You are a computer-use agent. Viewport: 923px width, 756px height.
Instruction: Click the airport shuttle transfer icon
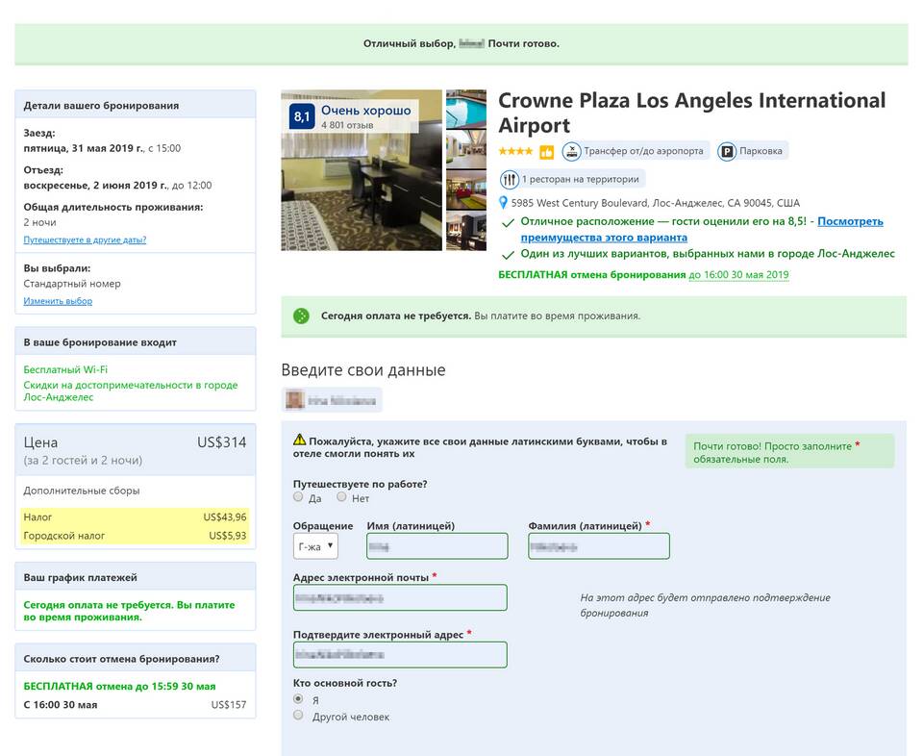[x=571, y=151]
